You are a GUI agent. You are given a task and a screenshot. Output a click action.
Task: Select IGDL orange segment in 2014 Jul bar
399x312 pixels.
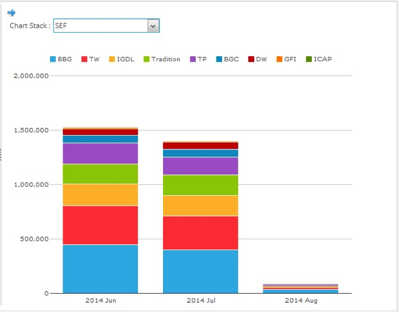click(x=200, y=206)
